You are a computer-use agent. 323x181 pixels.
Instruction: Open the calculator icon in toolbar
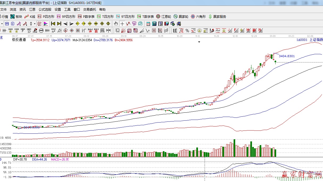(154, 24)
